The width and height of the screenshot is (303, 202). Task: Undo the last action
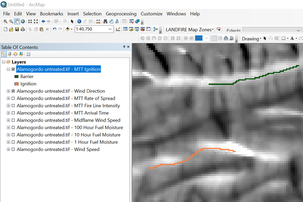[x=55, y=29]
